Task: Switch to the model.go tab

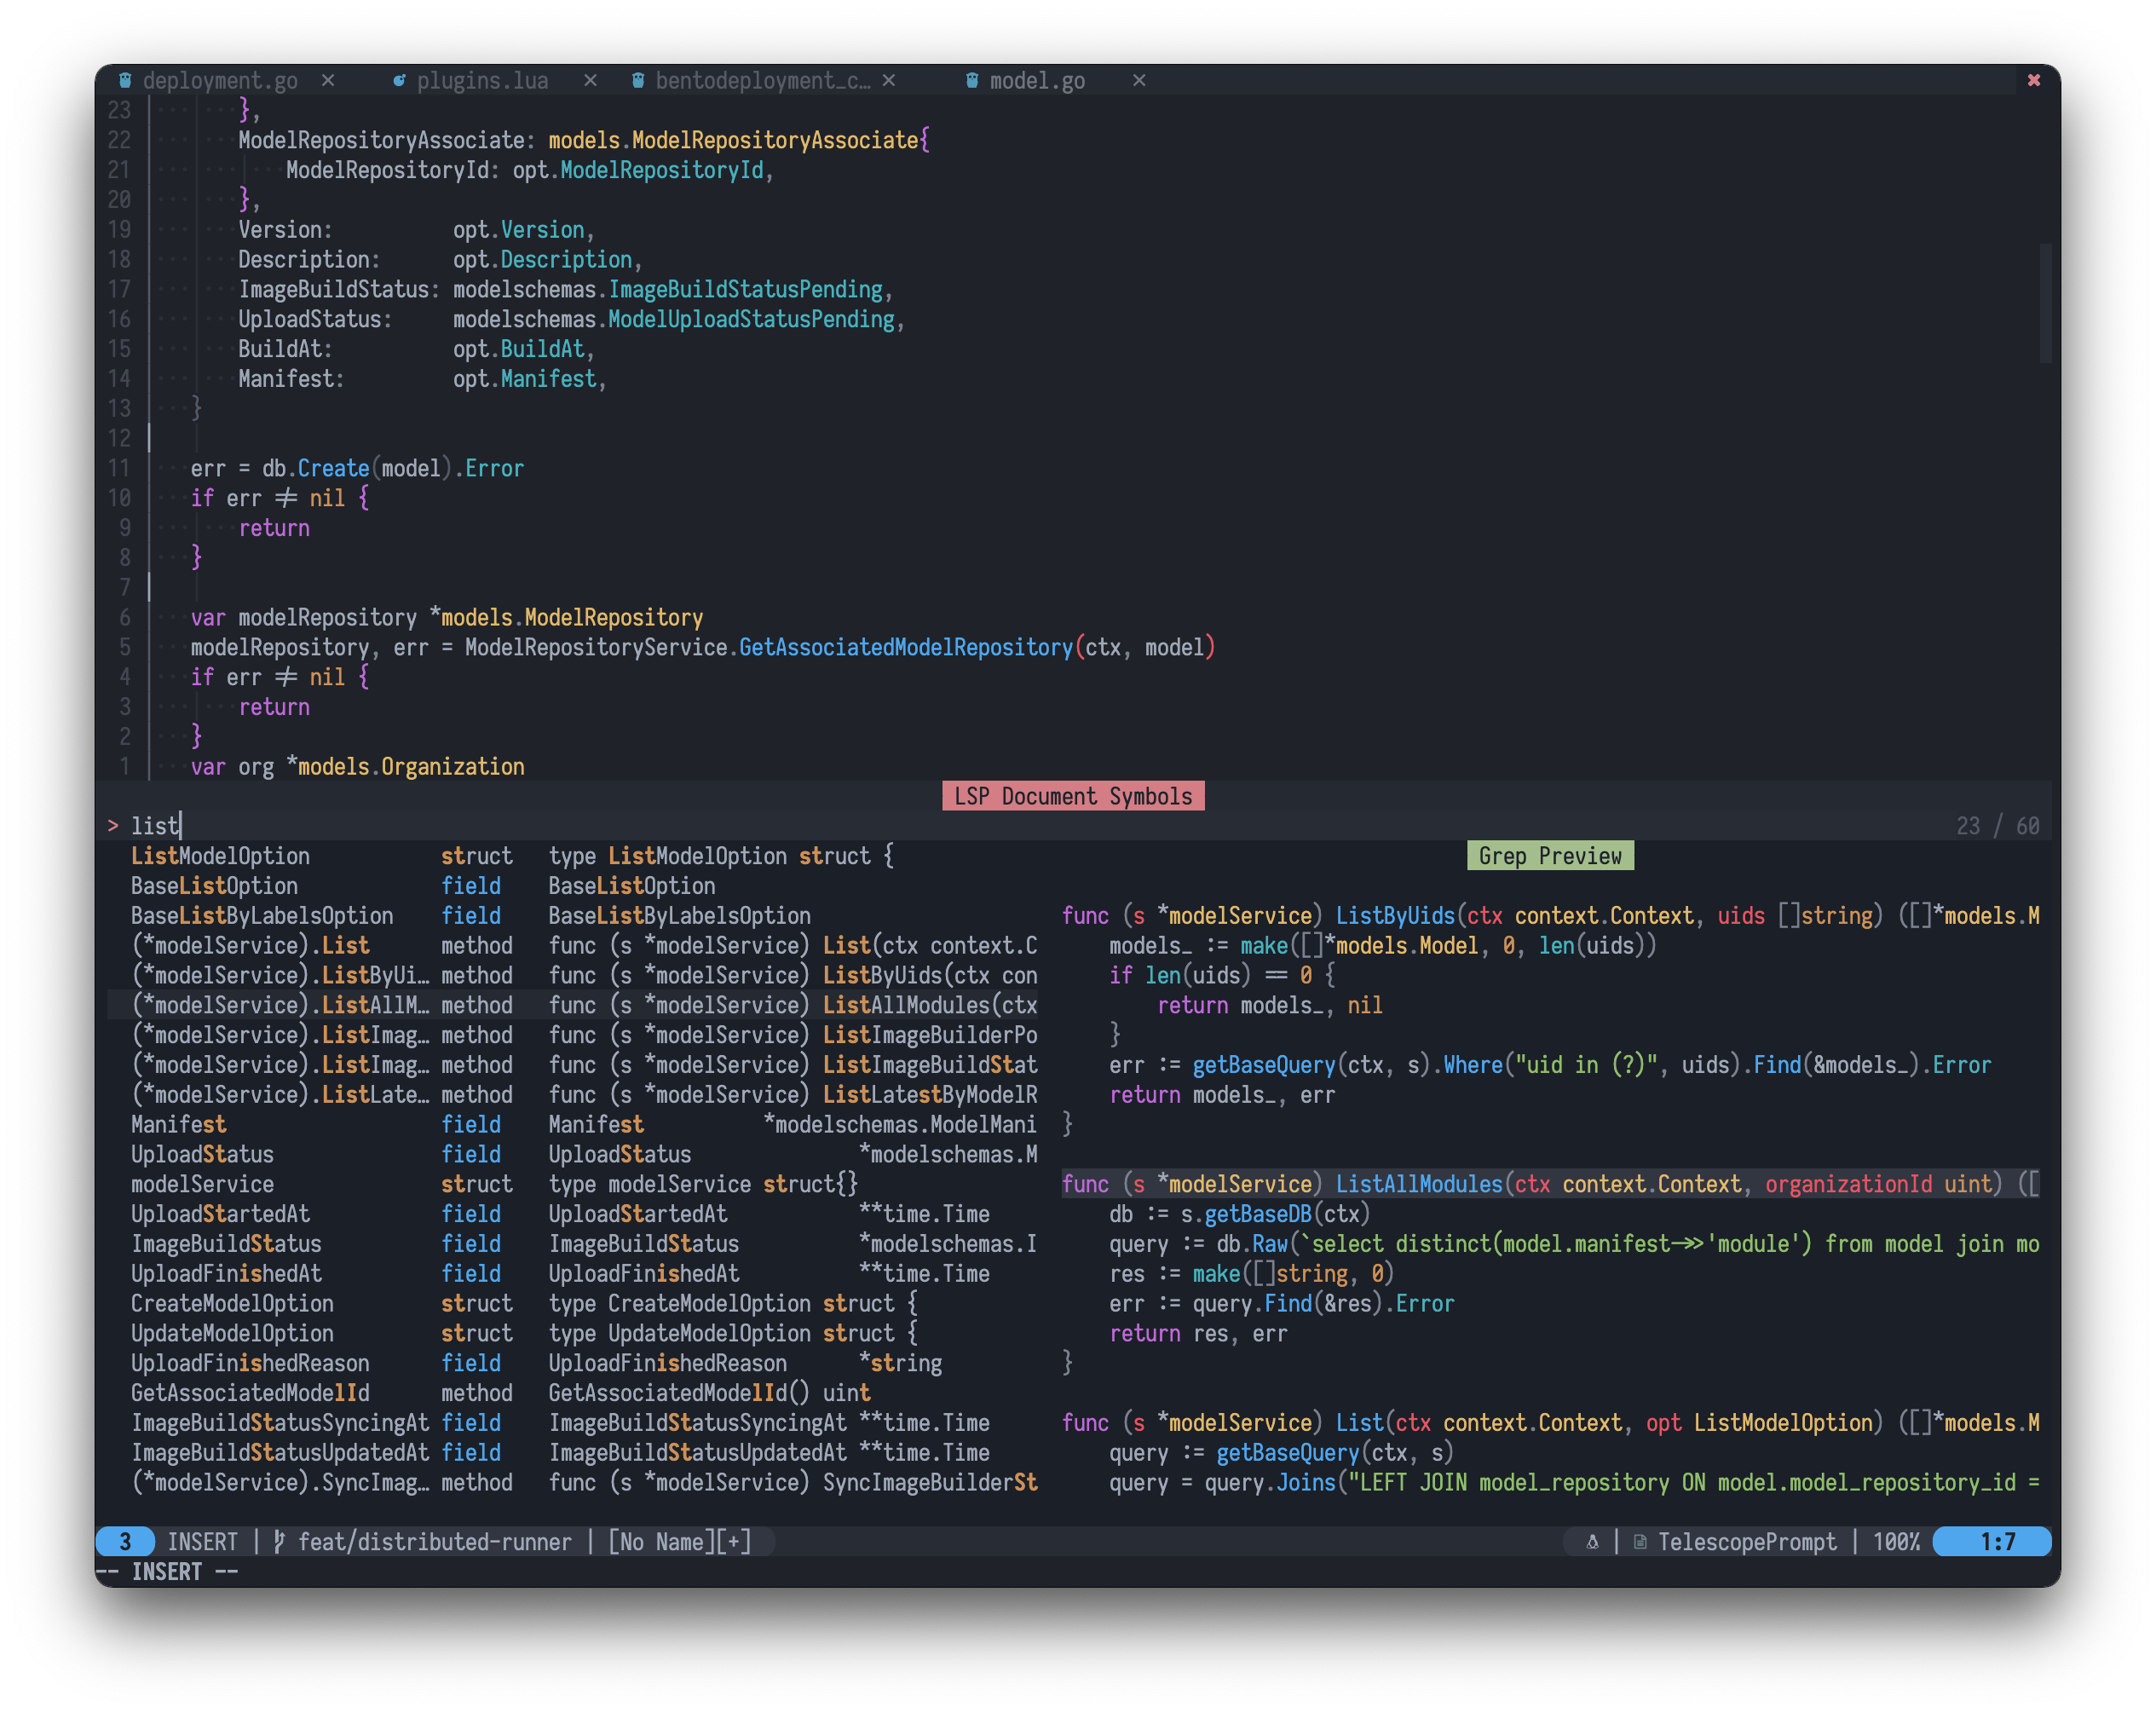Action: pyautogui.click(x=1037, y=81)
